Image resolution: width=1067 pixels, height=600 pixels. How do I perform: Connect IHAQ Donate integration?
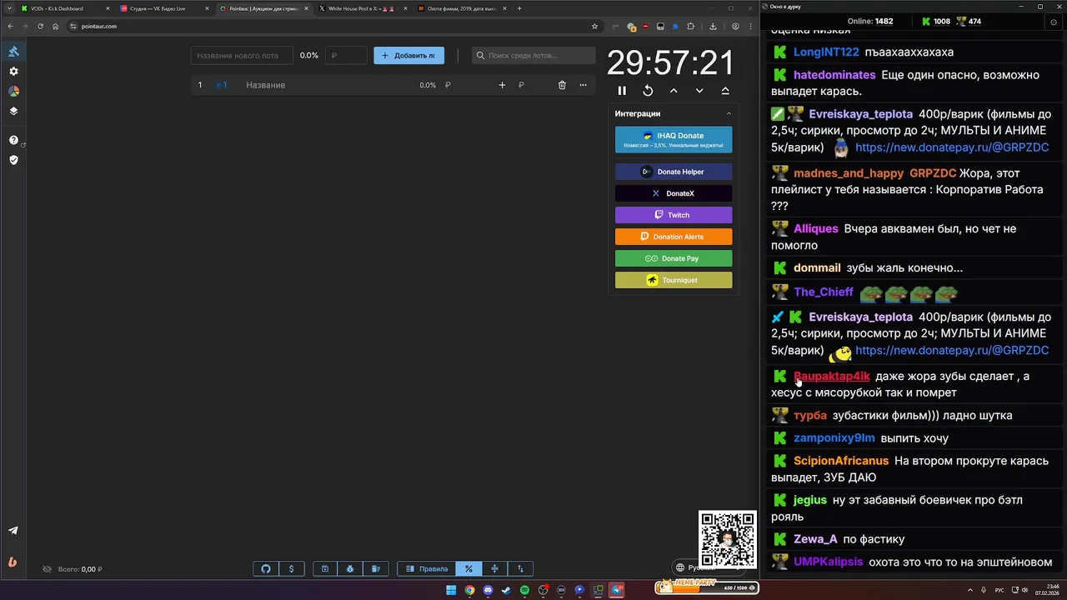(x=674, y=139)
